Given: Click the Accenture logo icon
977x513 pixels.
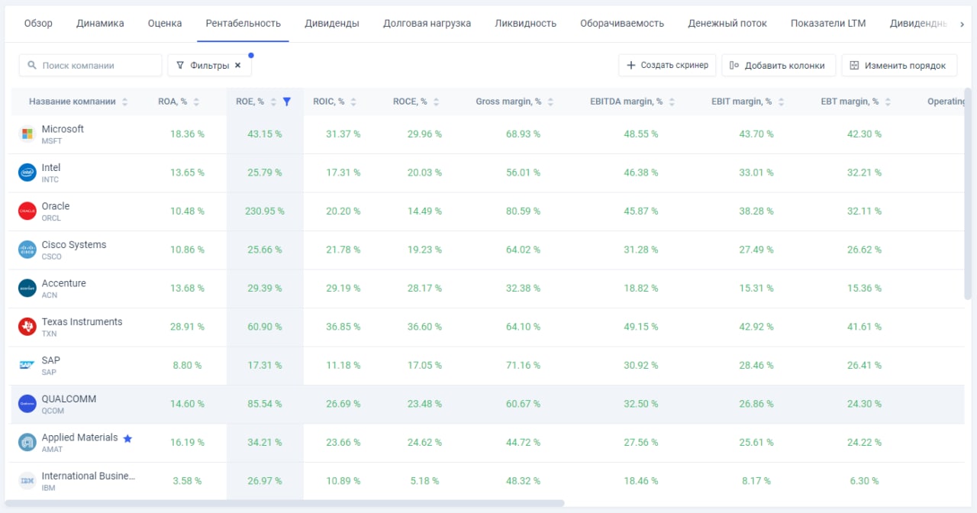Looking at the screenshot, I should coord(27,289).
